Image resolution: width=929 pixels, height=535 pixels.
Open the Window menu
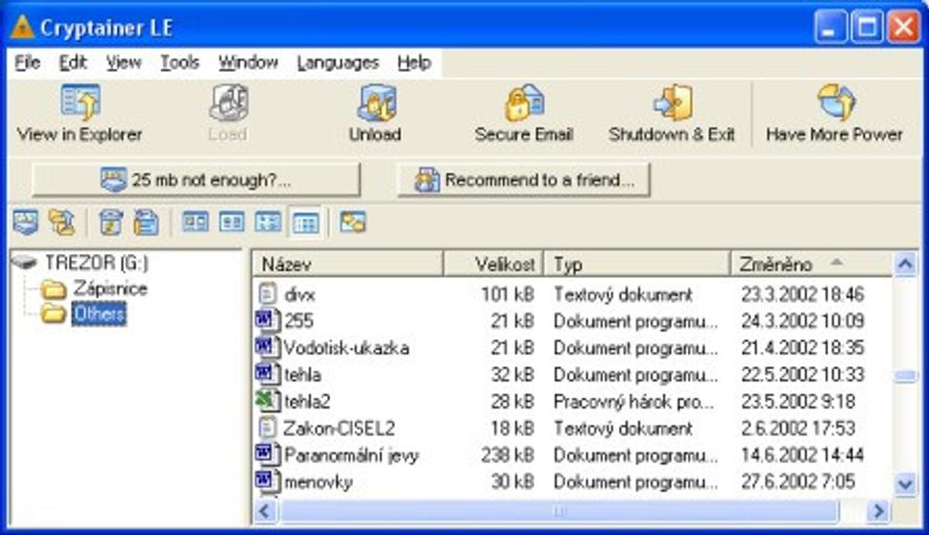click(249, 62)
